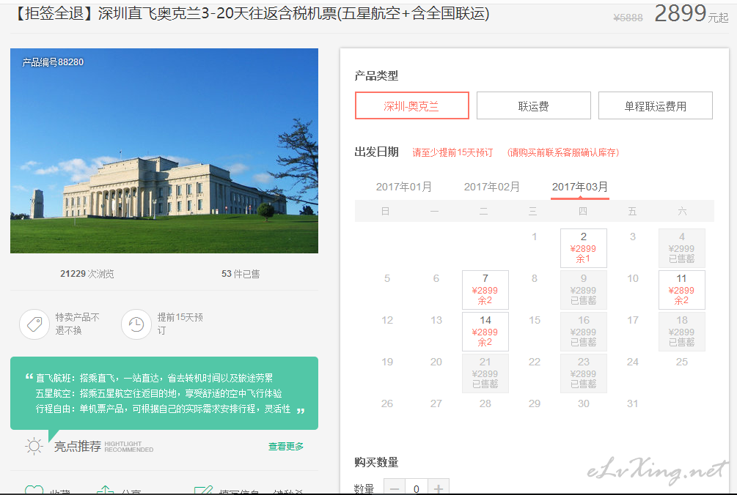
Task: Click the Auckland museum product photo
Action: (x=164, y=151)
